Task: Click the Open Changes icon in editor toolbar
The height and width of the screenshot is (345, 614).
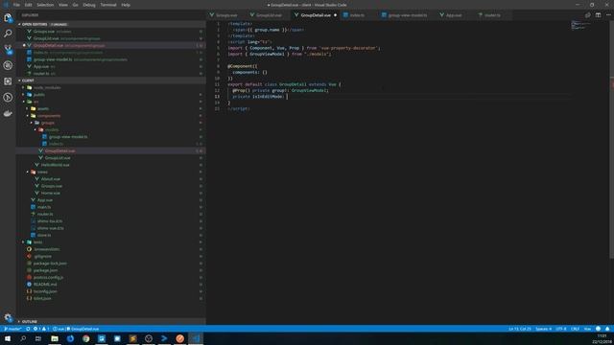Action: pyautogui.click(x=588, y=15)
